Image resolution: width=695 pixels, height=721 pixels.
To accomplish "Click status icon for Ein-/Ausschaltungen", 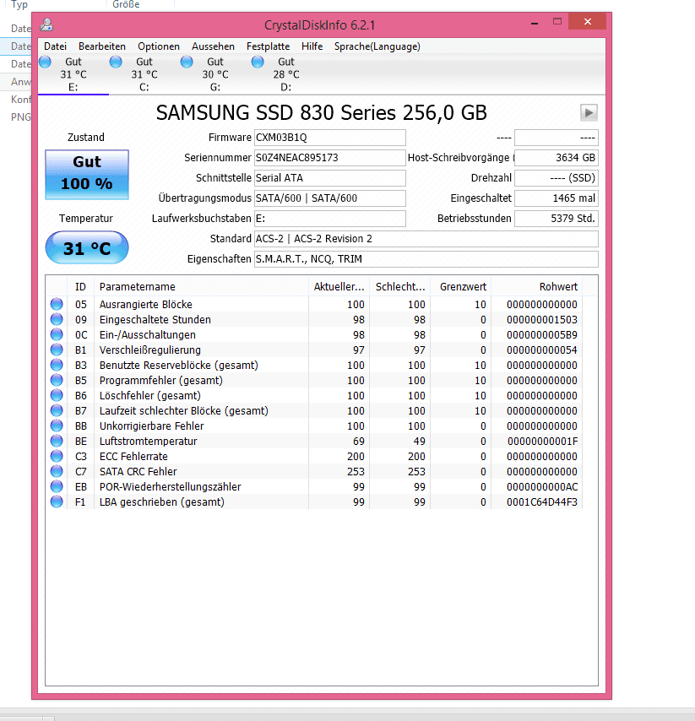I will point(57,334).
